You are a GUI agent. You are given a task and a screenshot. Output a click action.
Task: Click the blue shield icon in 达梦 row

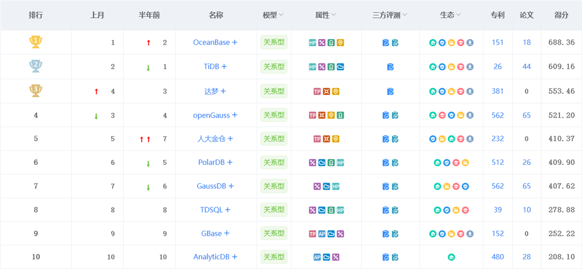(x=442, y=91)
